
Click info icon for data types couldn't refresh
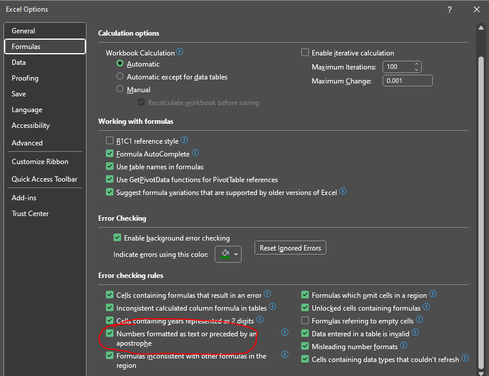[x=465, y=358]
